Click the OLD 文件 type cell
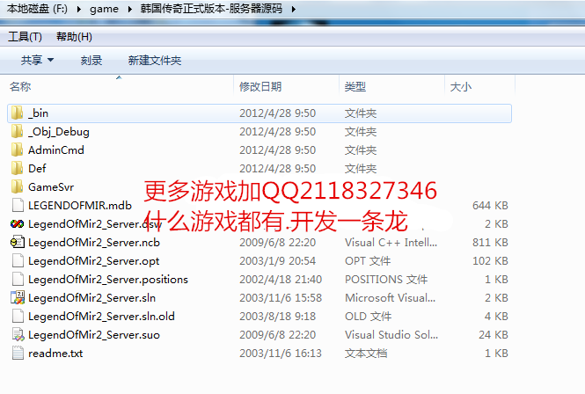This screenshot has width=585, height=394. pos(369,316)
